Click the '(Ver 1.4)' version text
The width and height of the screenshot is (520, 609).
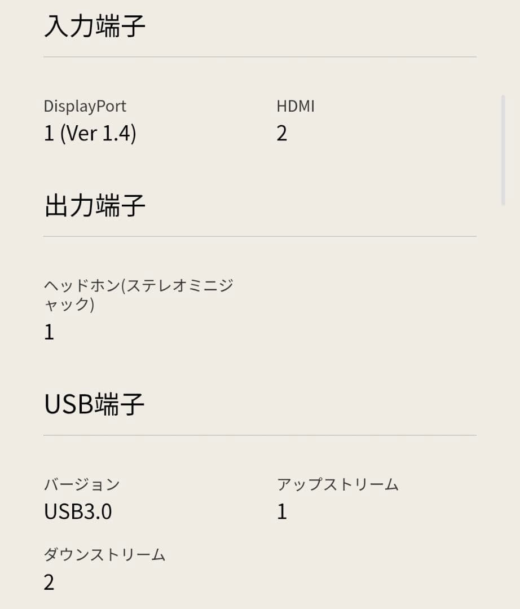98,134
